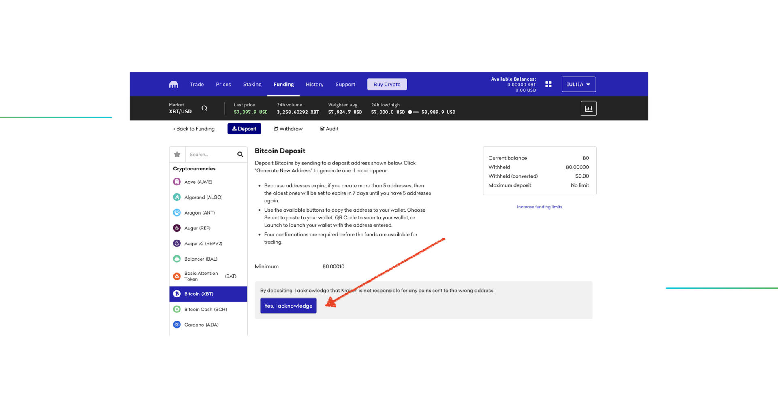This screenshot has height=408, width=778.
Task: Open the Staking menu item
Action: pos(252,84)
